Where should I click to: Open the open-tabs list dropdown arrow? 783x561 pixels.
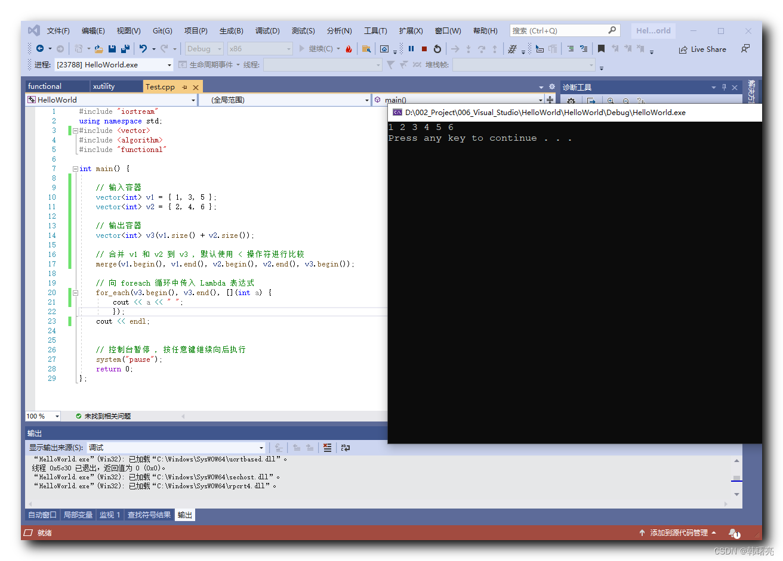[x=541, y=87]
